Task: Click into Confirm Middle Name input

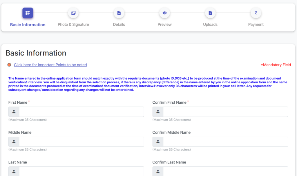Action: coord(225,142)
